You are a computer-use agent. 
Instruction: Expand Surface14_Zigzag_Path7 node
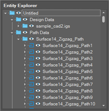(x=25, y=84)
